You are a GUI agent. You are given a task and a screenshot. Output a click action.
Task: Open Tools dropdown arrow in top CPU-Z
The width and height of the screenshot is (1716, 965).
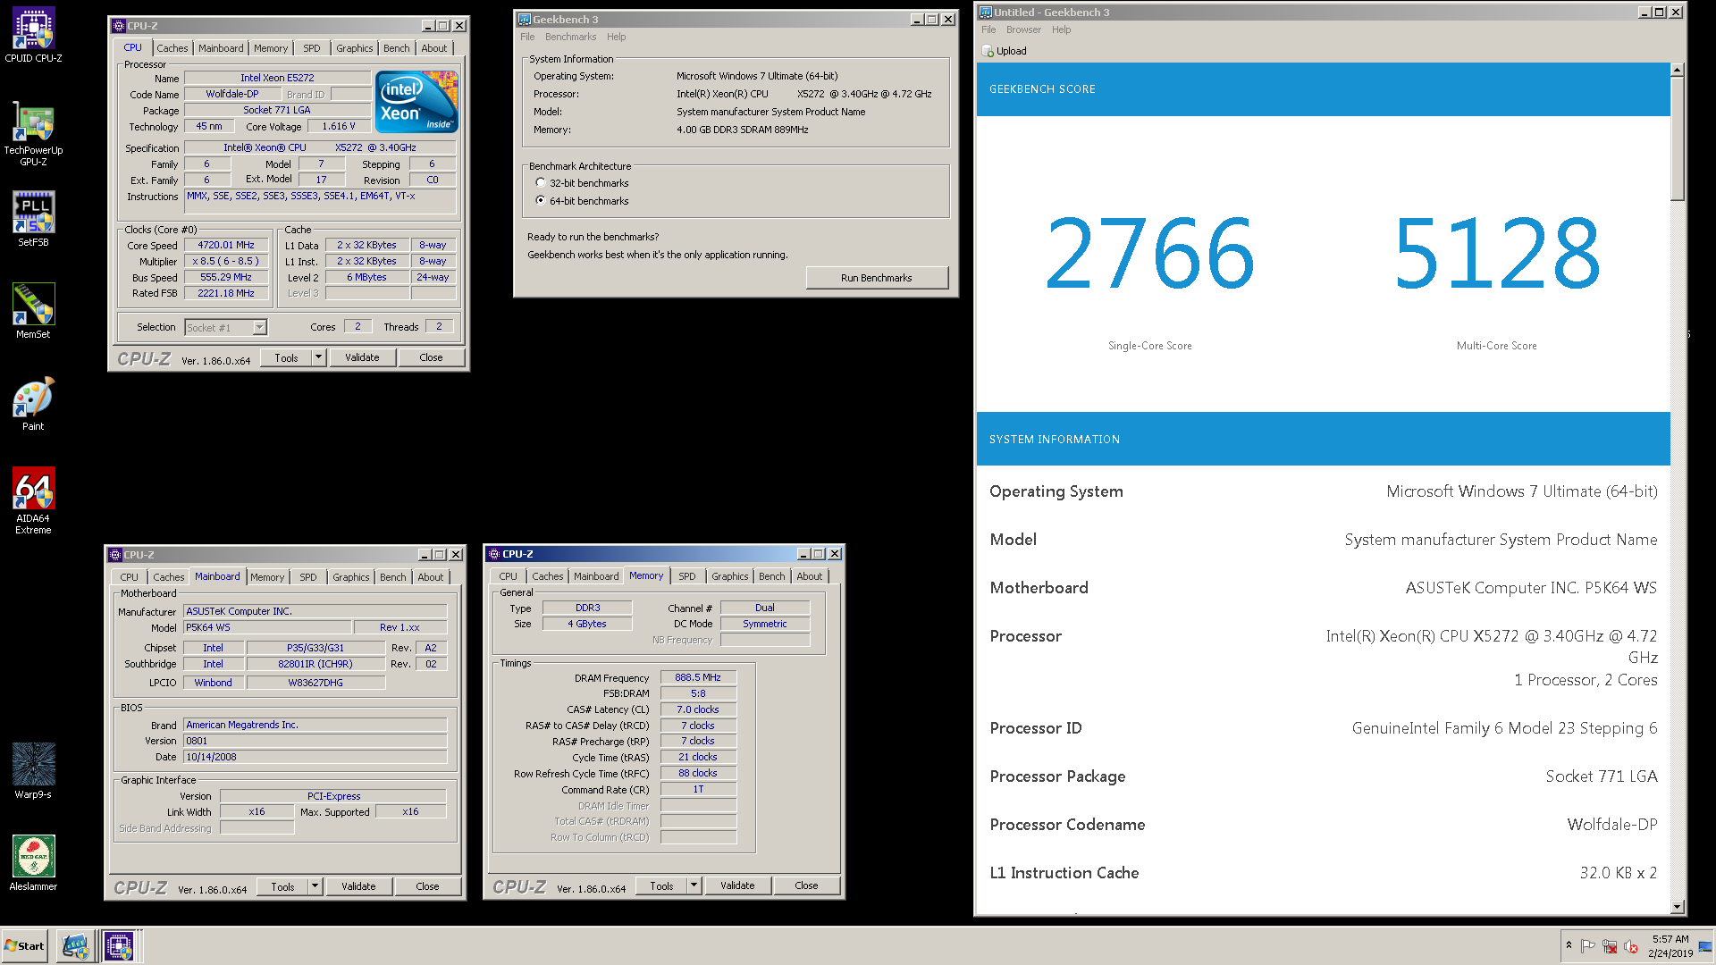(318, 357)
